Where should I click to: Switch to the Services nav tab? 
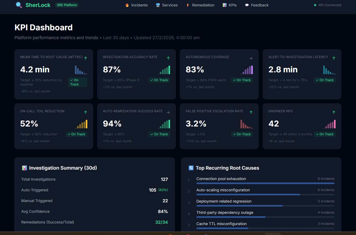pos(167,5)
